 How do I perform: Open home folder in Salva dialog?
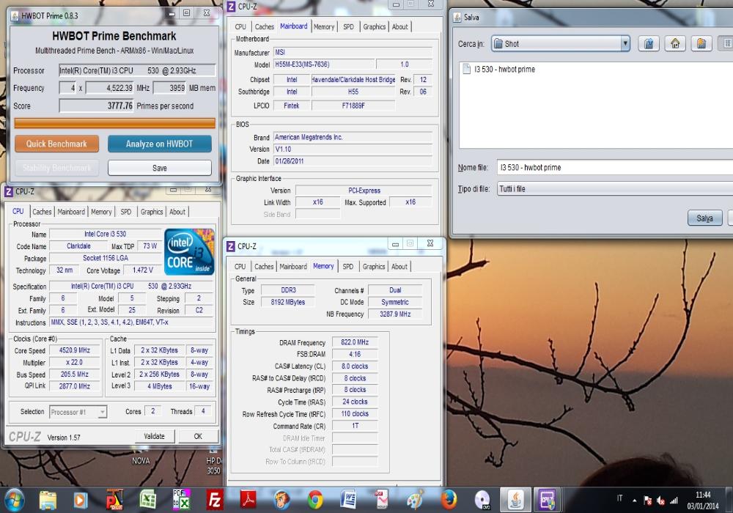pos(675,43)
